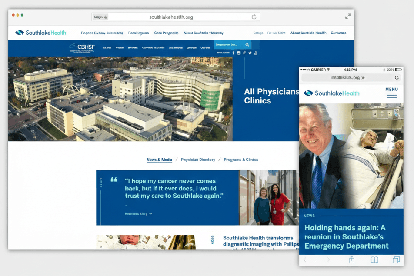Click the https lock badge near the address bar

tap(100, 17)
